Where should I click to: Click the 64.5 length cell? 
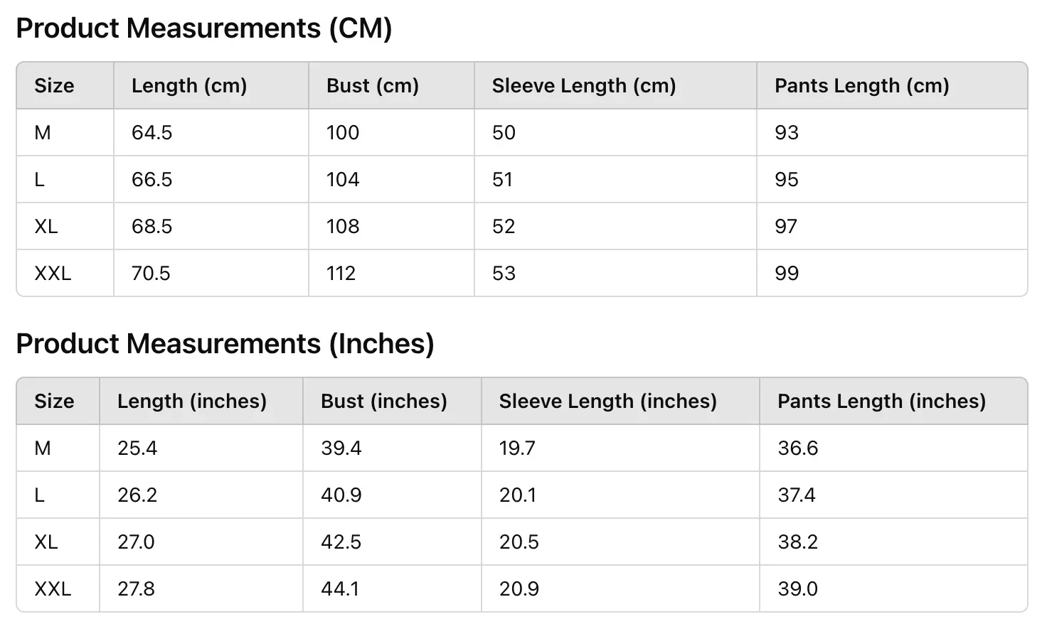click(x=211, y=133)
